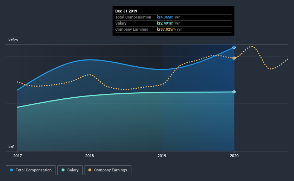
Task: Click the Company Earnings tooltip row label
Action: [x=132, y=29]
